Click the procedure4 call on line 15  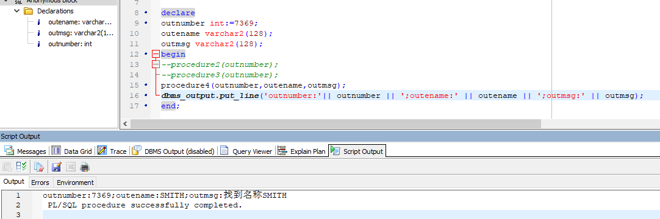253,85
